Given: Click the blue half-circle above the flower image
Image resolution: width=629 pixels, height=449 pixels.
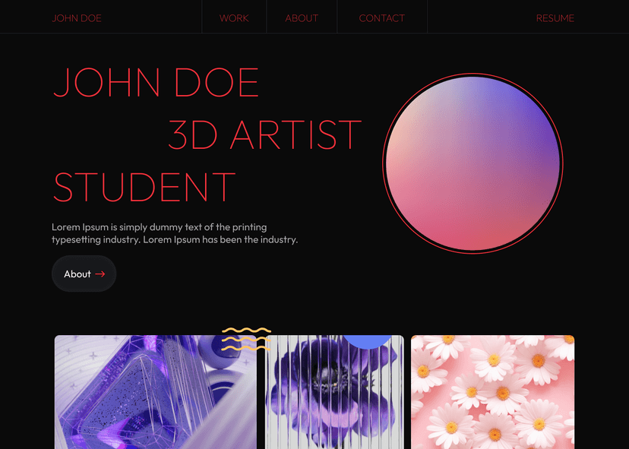Looking at the screenshot, I should [x=367, y=342].
